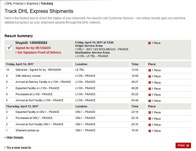The width and height of the screenshot is (196, 151).
Task: Go to Express breadcrumb section
Action: (32, 4)
